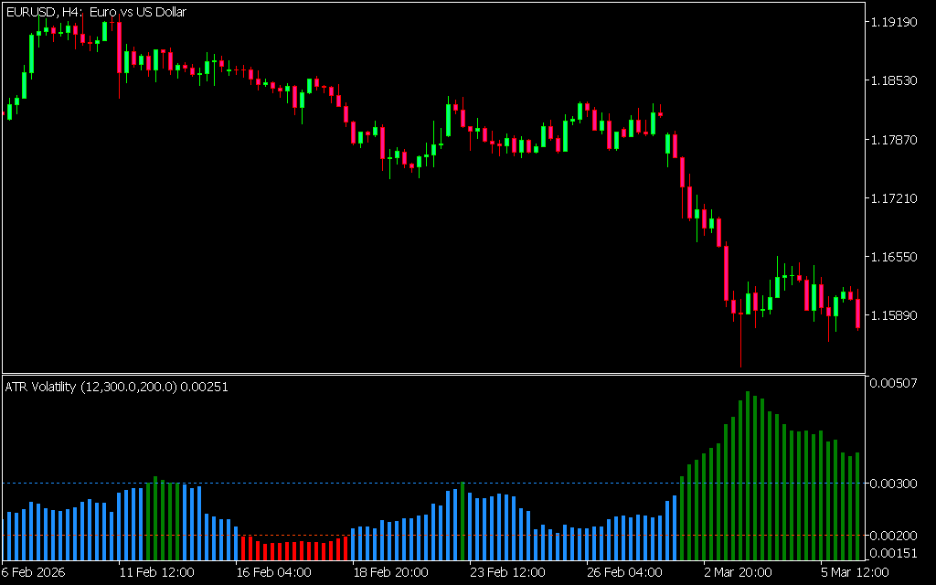Click the 1.18530 price axis label

896,80
